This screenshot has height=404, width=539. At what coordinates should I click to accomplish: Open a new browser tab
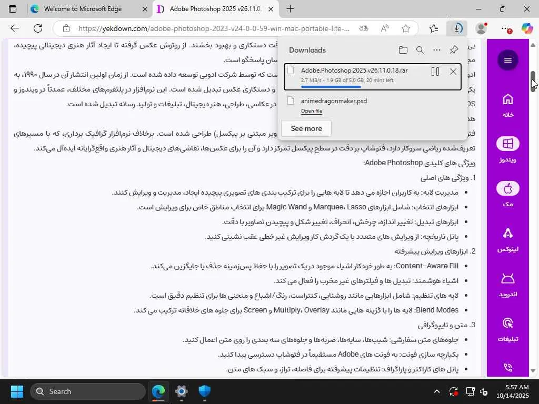coord(290,9)
